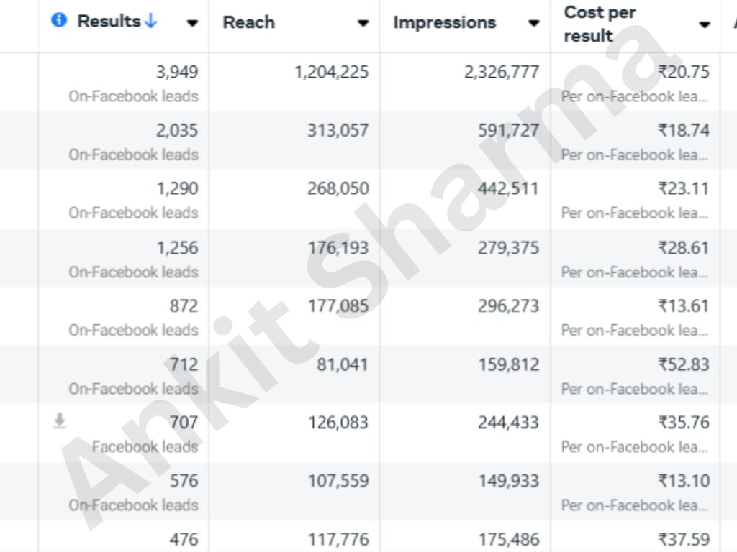The width and height of the screenshot is (737, 552).
Task: Click the Impressions column header label
Action: coord(444,22)
